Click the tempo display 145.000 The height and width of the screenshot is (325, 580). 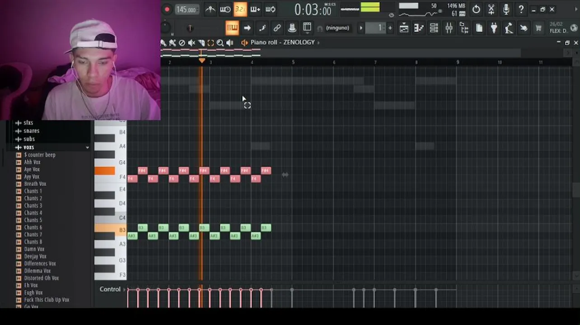click(x=186, y=9)
